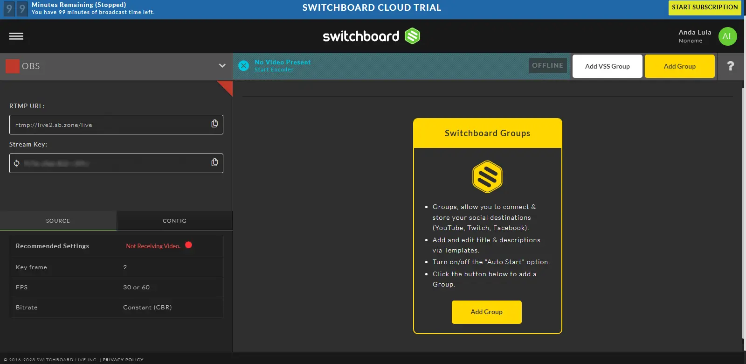
Task: Click the 'Not Receiving Video.' message
Action: [153, 246]
